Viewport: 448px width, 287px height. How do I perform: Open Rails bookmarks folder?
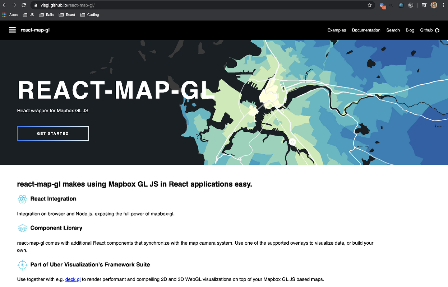click(x=46, y=15)
